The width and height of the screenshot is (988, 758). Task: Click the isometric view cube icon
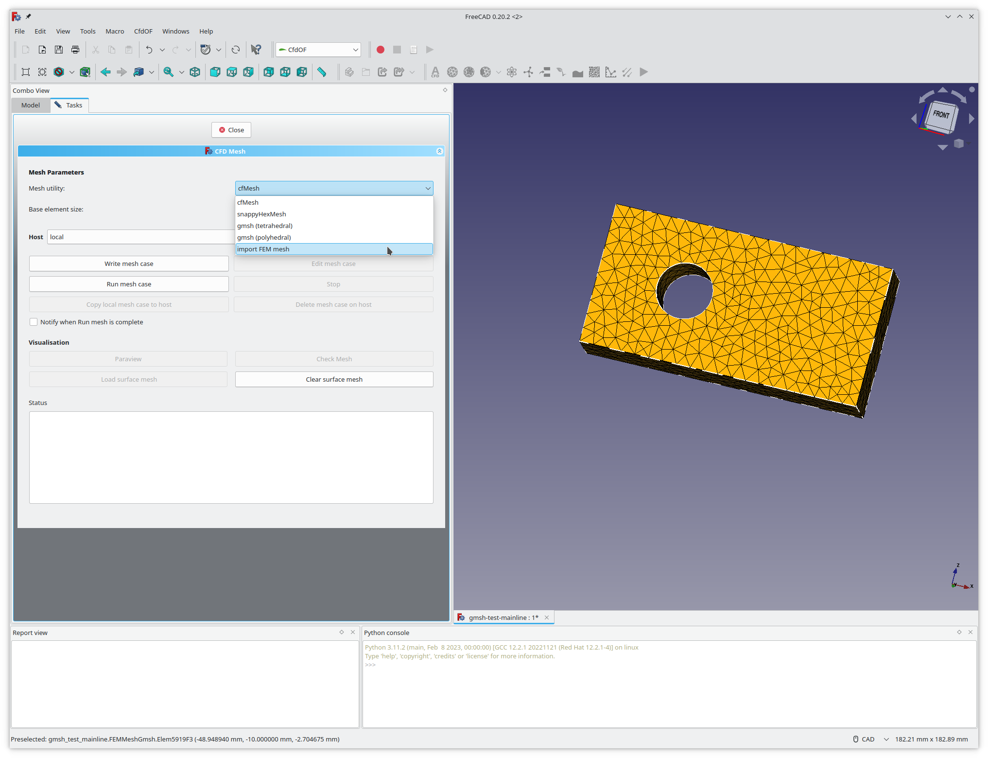[x=194, y=72]
